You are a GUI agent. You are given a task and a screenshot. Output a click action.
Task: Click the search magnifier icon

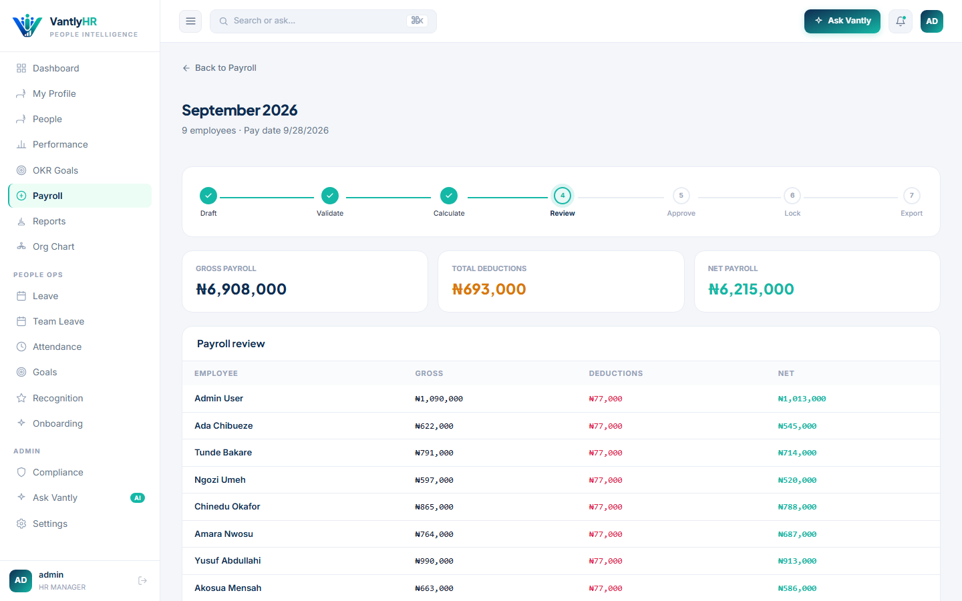coord(224,21)
